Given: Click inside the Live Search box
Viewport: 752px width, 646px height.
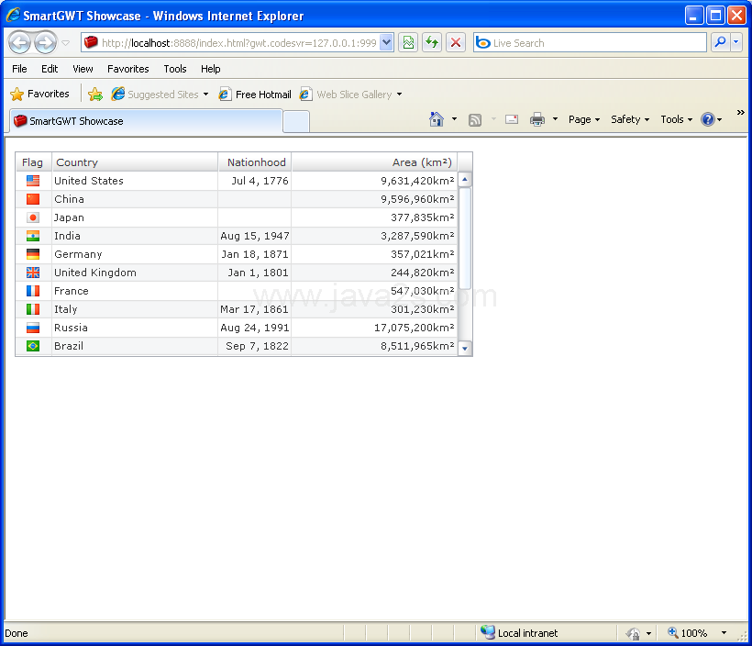Looking at the screenshot, I should pyautogui.click(x=590, y=43).
